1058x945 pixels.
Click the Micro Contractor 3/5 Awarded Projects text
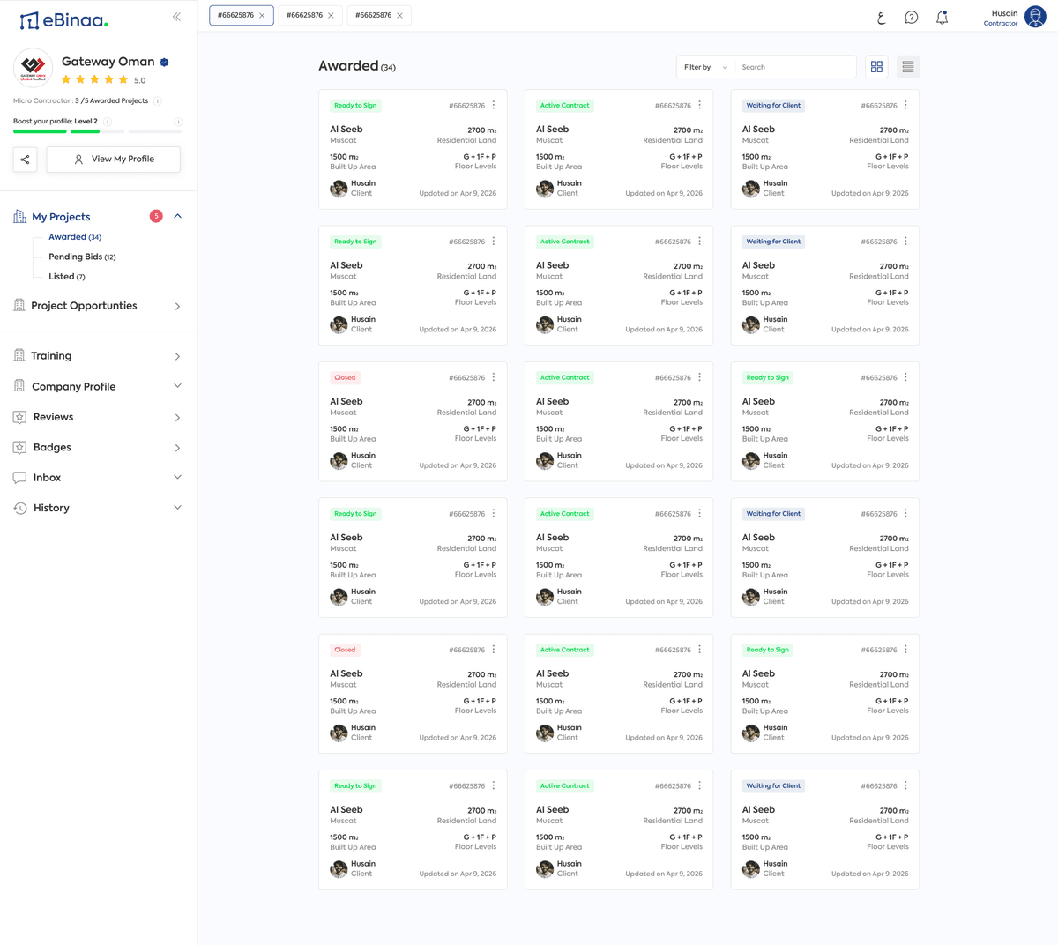(80, 100)
